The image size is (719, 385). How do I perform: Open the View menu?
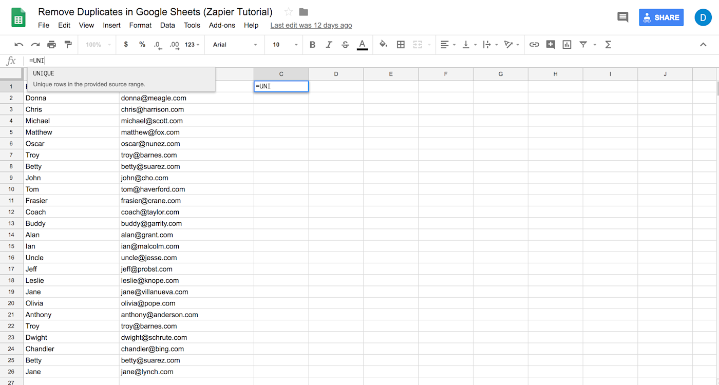click(x=86, y=25)
